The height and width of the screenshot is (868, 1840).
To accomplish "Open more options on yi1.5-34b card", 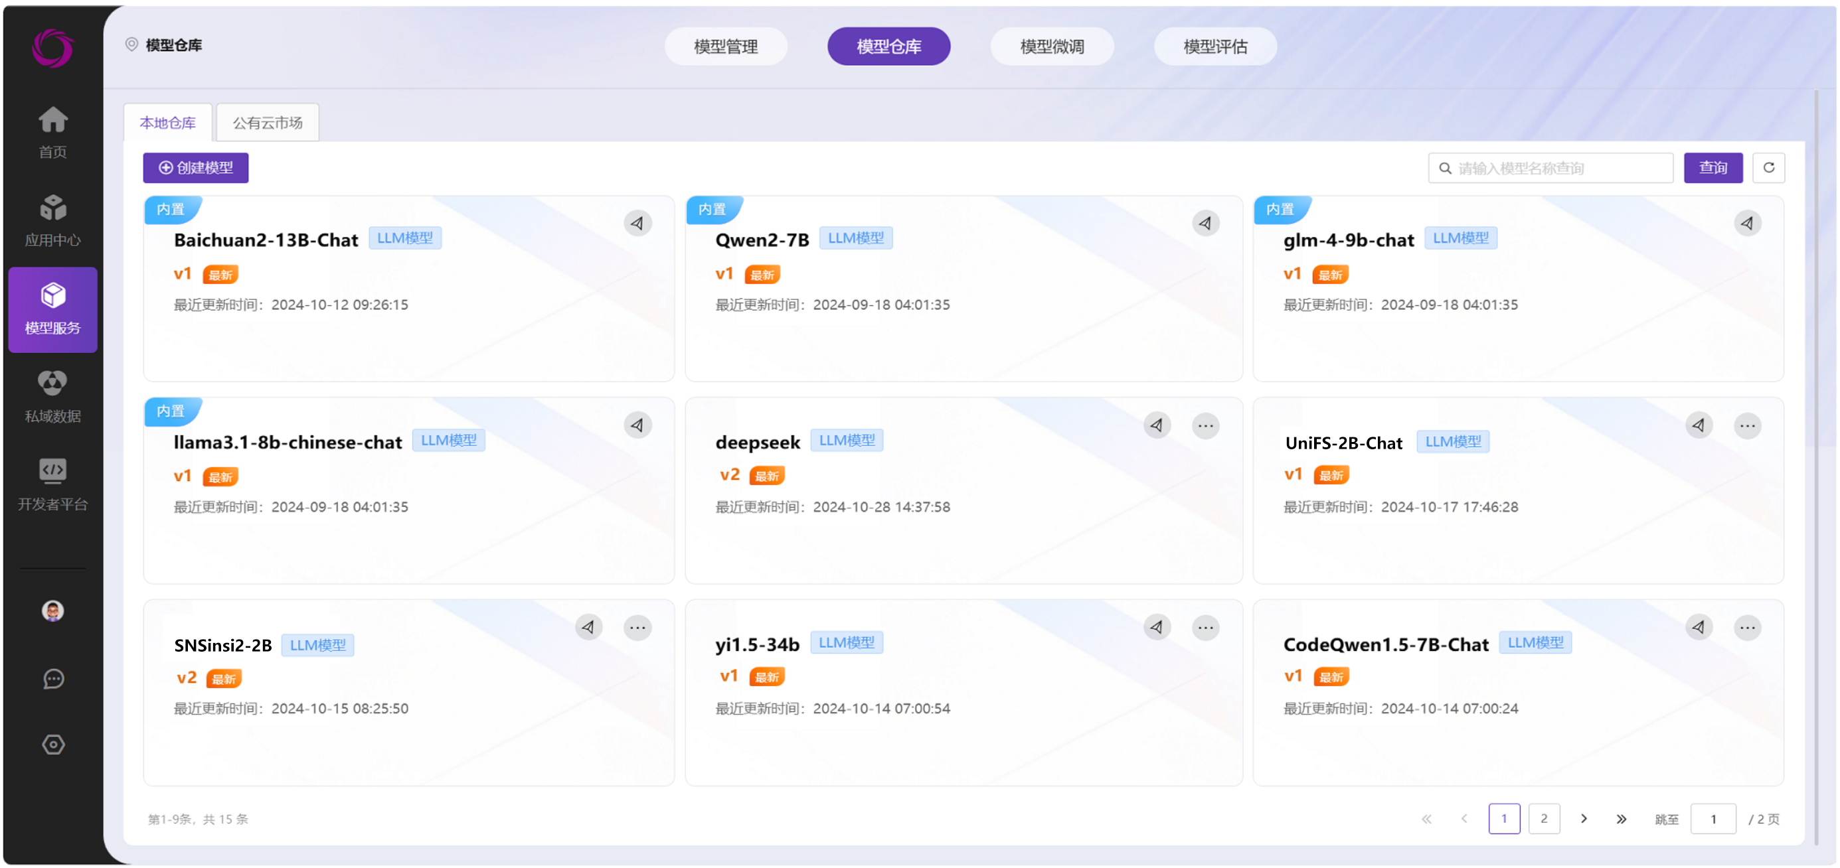I will 1205,628.
